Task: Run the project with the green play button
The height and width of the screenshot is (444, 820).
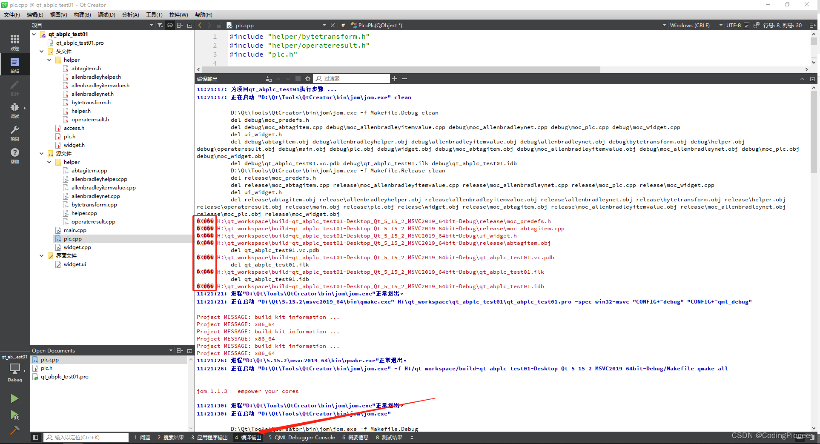Action: pyautogui.click(x=14, y=398)
